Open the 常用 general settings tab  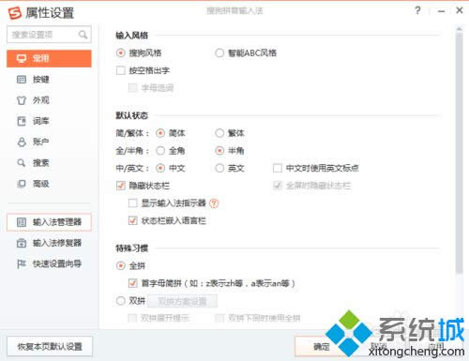click(x=49, y=58)
